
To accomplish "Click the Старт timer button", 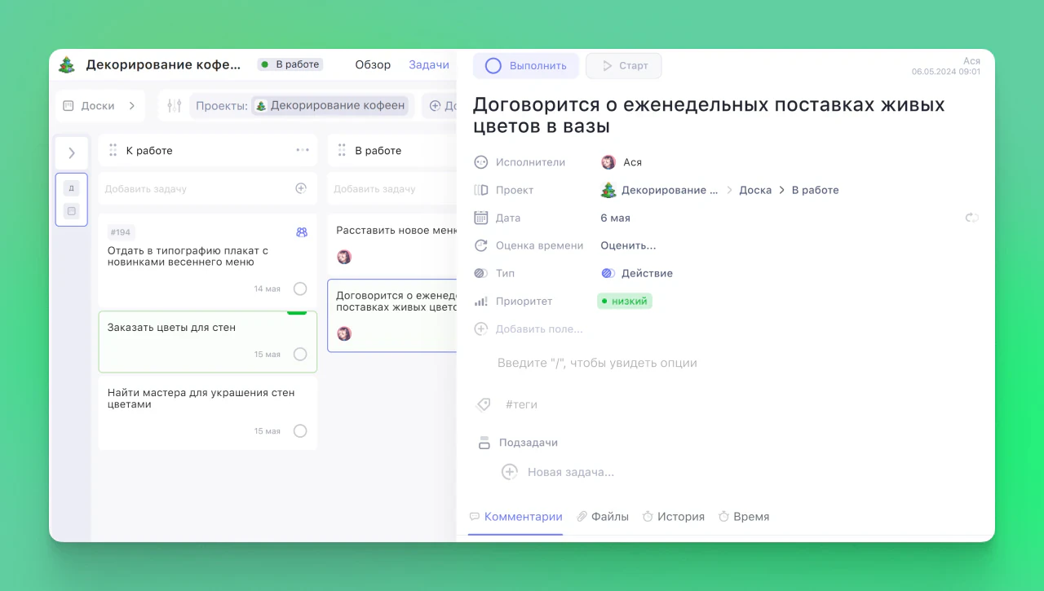I will click(x=624, y=66).
